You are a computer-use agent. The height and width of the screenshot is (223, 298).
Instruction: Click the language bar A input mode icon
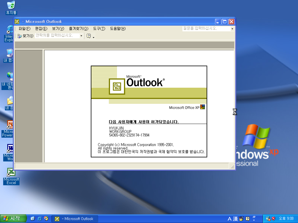point(230,219)
